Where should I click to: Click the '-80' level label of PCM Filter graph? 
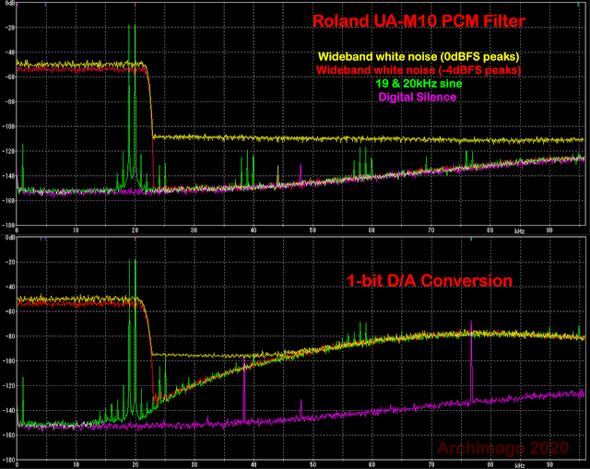click(x=8, y=102)
